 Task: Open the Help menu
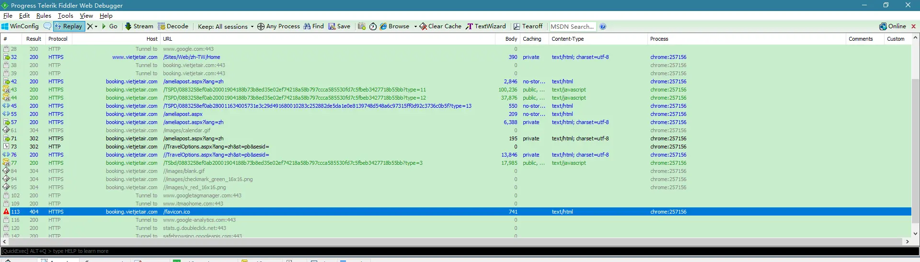(106, 15)
